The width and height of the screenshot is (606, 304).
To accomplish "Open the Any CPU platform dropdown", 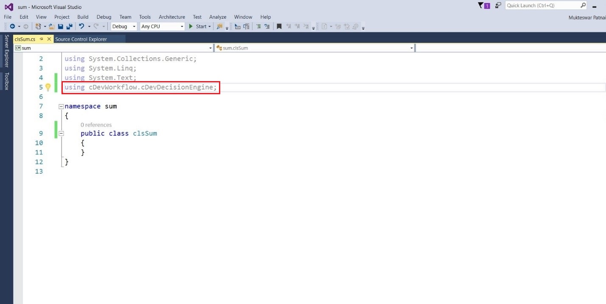I will point(161,26).
